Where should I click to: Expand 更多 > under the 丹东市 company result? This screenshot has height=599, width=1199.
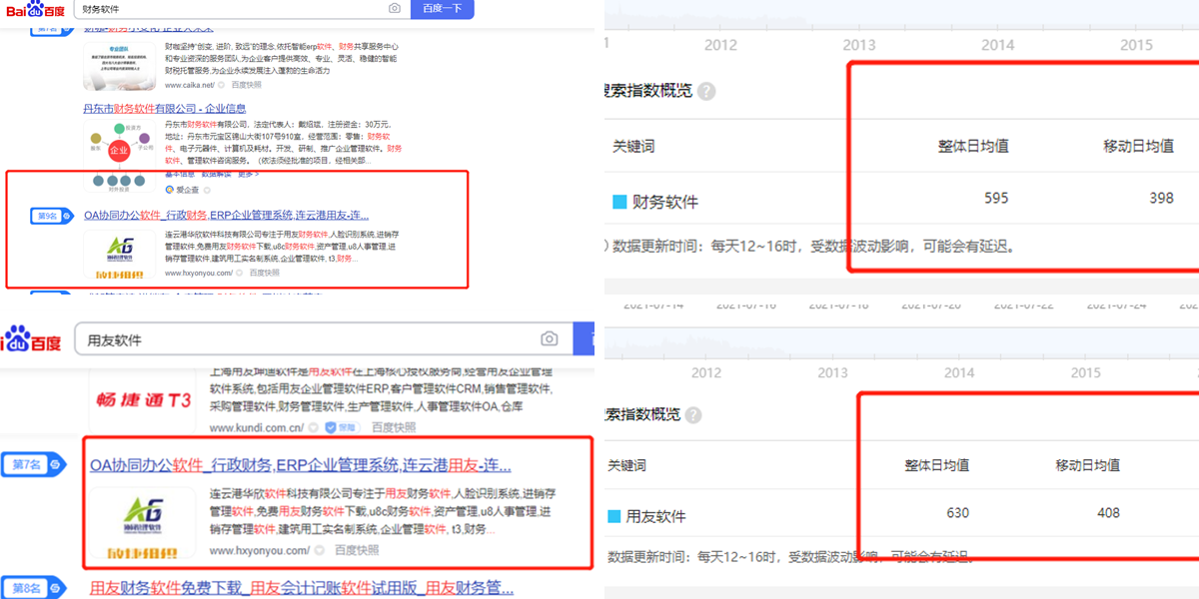248,174
